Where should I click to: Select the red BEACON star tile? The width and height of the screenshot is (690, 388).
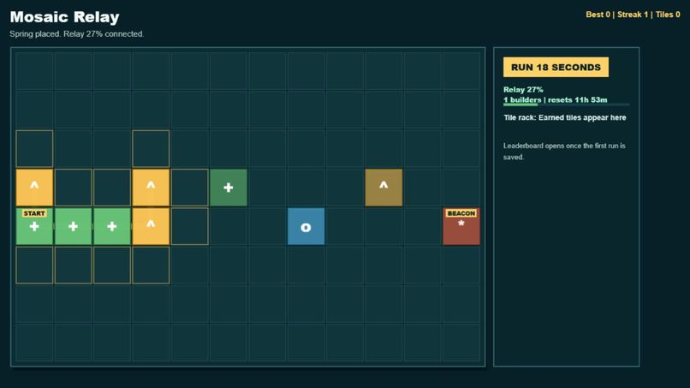(x=461, y=226)
